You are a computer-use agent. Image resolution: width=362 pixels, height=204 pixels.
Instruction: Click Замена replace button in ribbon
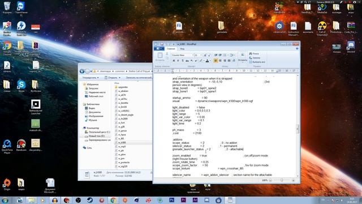click(x=255, y=58)
